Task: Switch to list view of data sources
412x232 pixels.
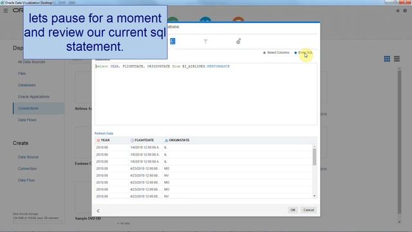Action: (397, 59)
